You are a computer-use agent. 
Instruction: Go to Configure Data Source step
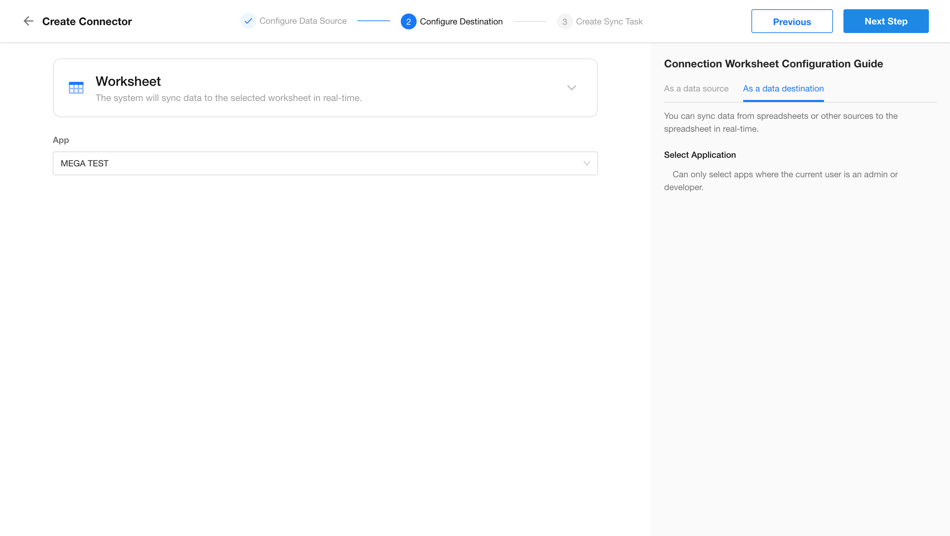coord(303,21)
